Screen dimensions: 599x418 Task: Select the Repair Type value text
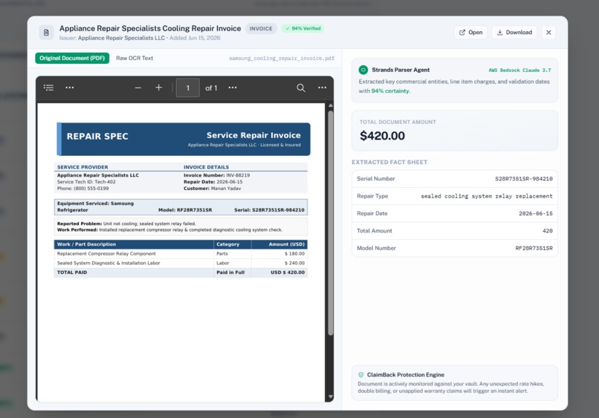coord(486,196)
